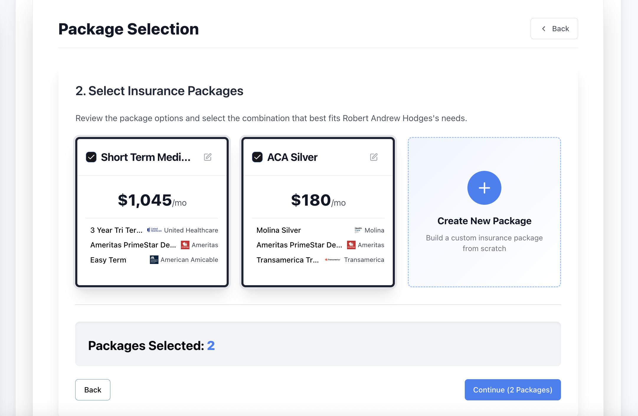Viewport: 638px width, 416px height.
Task: Click the top-right Back button
Action: point(554,29)
